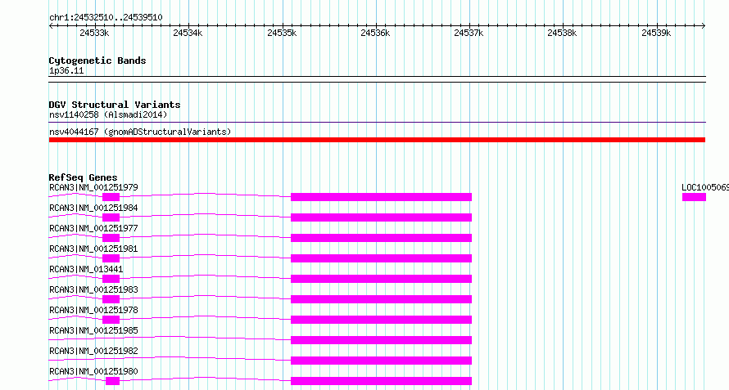Select the Cytogenetic Bands track title
The width and height of the screenshot is (729, 390).
97,61
